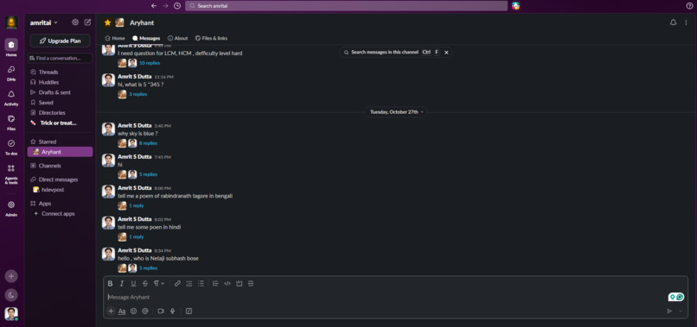The image size is (697, 327).
Task: Compose a new message
Action: tap(87, 22)
